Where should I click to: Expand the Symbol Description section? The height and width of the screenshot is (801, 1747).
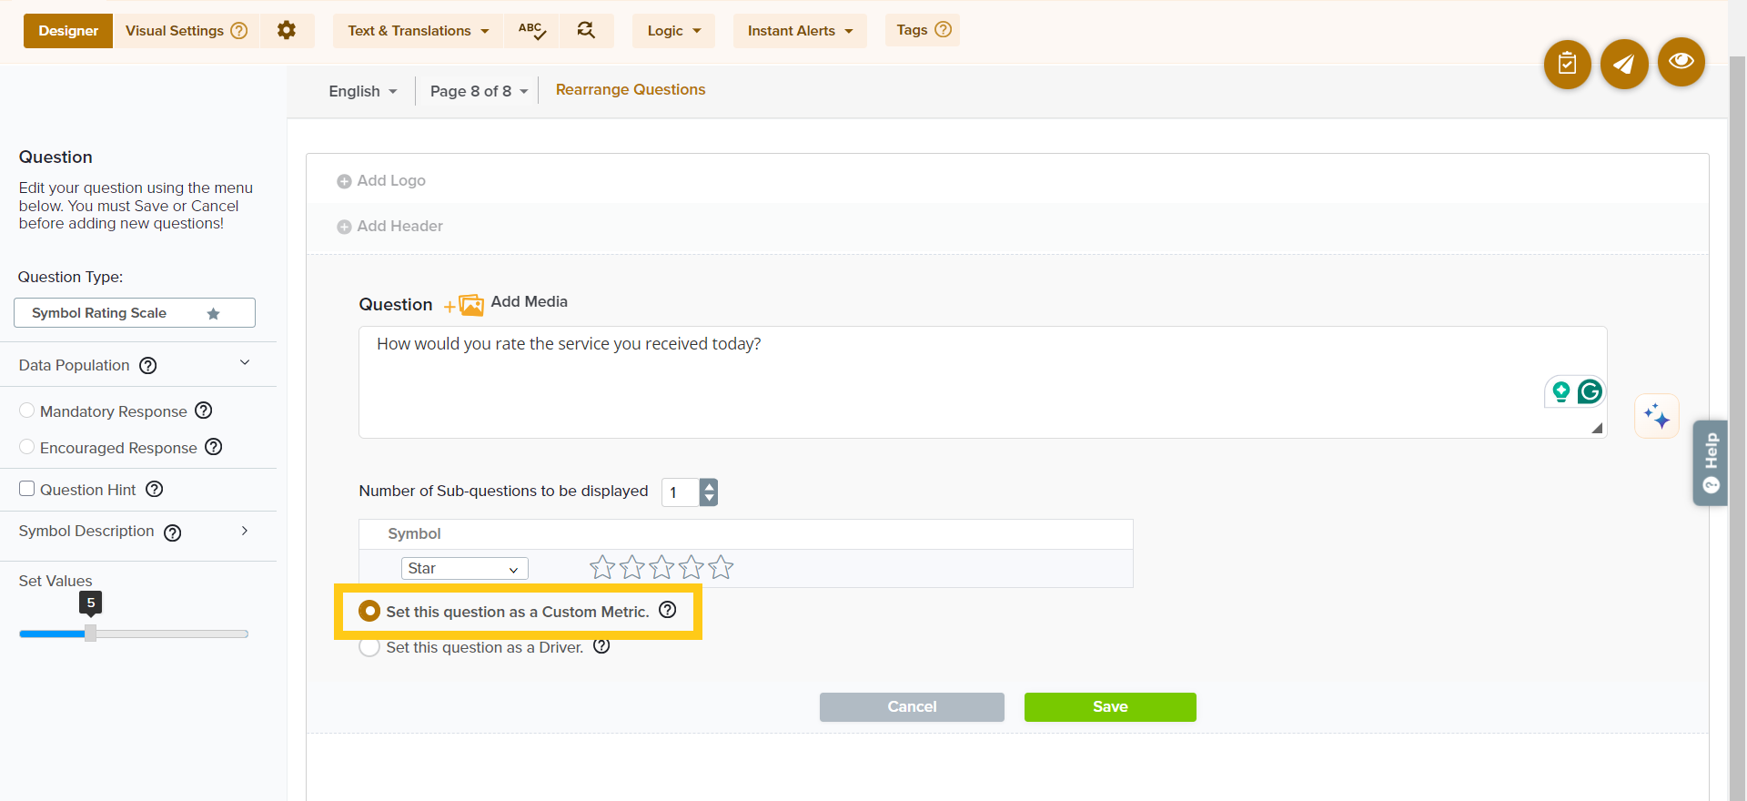(x=244, y=531)
